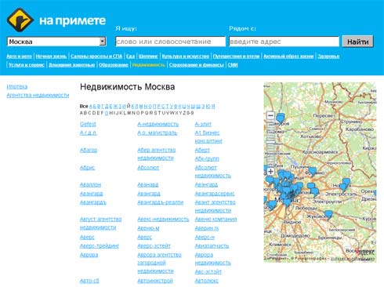Open the Аверс-эстейт listing
Viewport: 384px width, 287px height.
[154, 245]
